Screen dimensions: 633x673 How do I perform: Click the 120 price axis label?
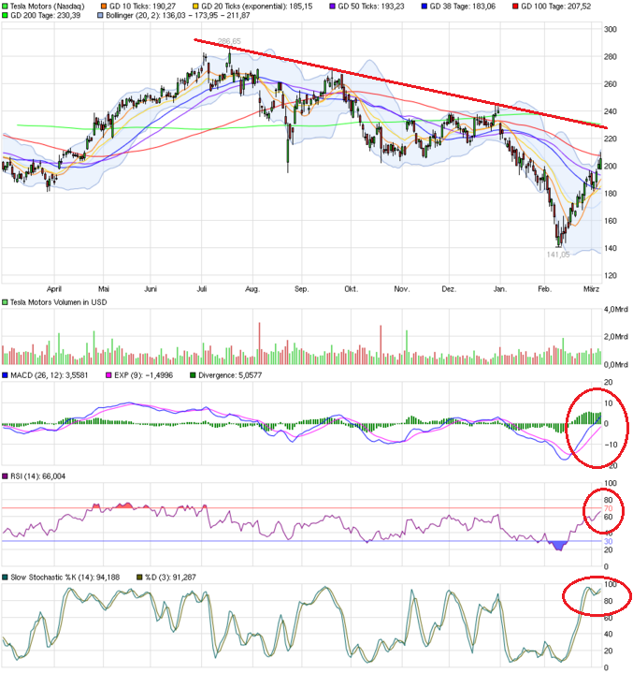(x=611, y=276)
